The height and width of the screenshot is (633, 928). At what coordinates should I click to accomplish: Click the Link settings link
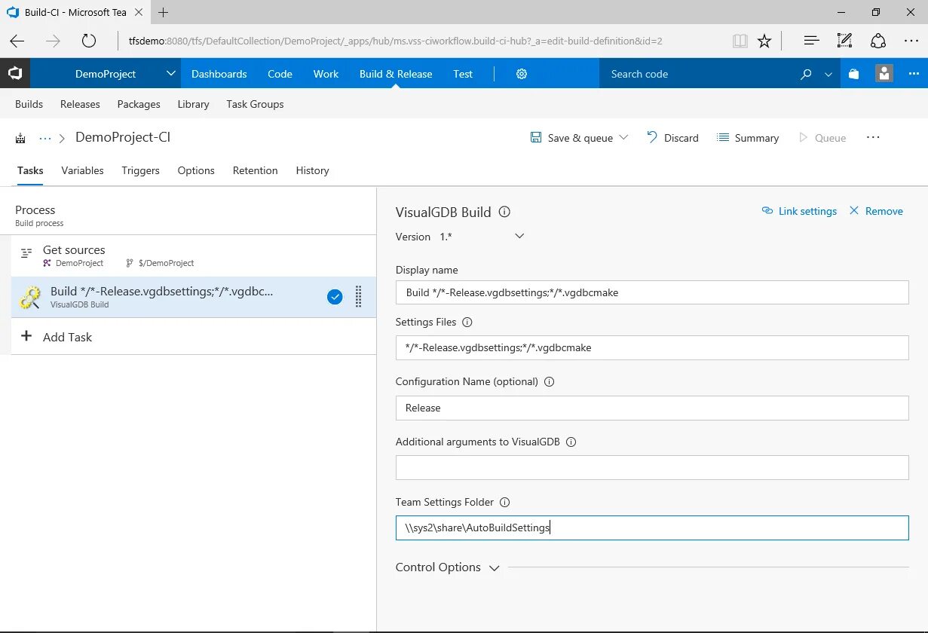pyautogui.click(x=799, y=211)
